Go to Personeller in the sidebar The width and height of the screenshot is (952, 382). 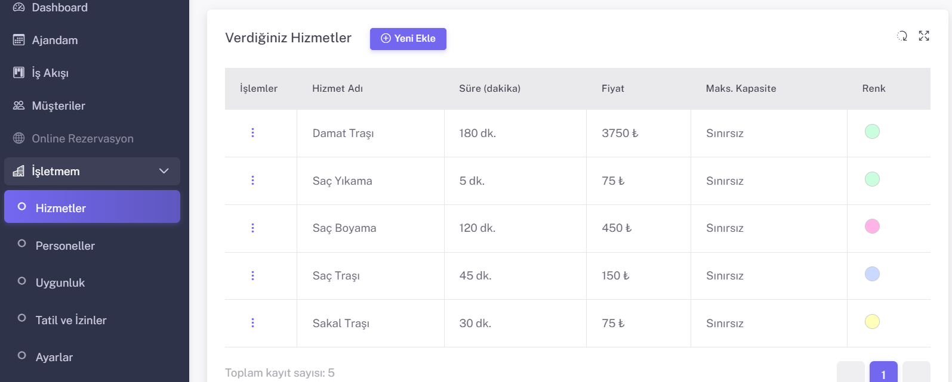[x=65, y=246]
